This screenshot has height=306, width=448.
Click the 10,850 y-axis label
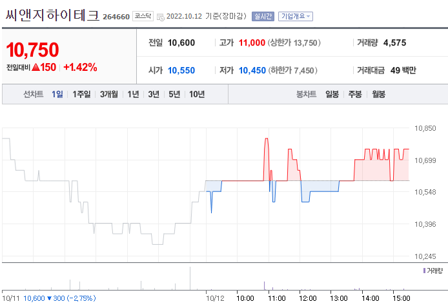click(x=425, y=128)
